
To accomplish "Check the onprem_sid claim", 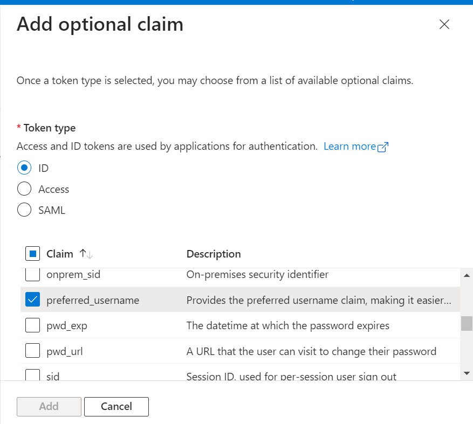I will click(32, 275).
